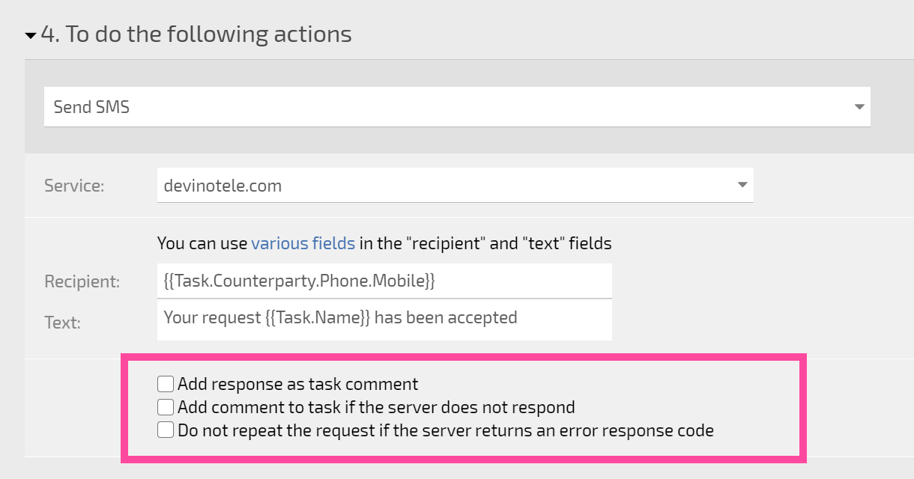
Task: Check "Do not repeat the request" checkbox
Action: coord(166,430)
